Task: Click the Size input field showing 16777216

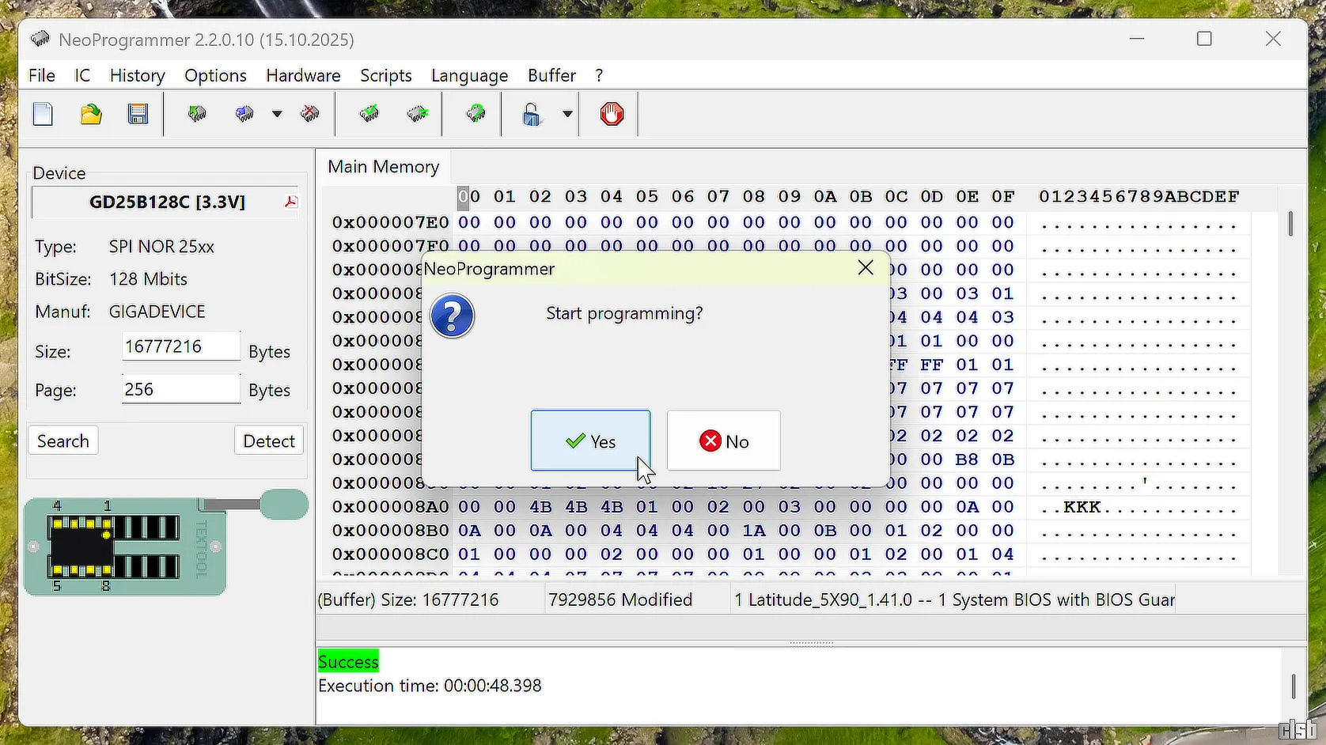Action: (x=180, y=346)
